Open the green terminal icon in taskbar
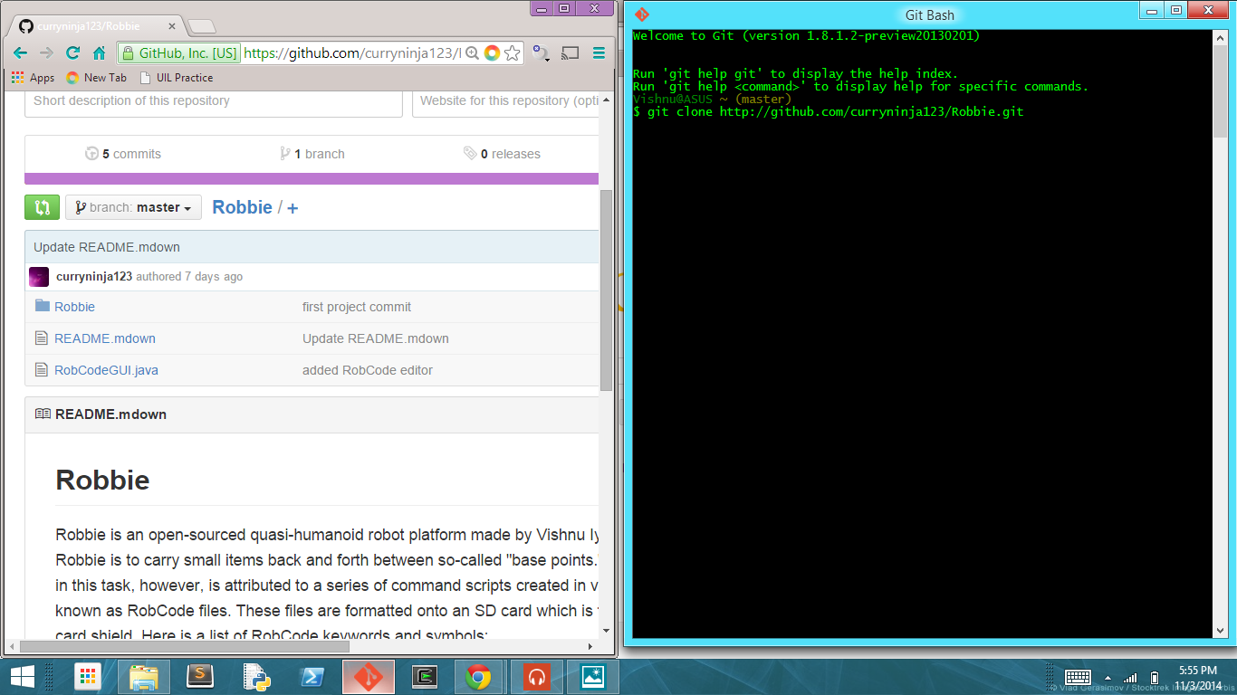Viewport: 1237px width, 695px height. click(425, 677)
